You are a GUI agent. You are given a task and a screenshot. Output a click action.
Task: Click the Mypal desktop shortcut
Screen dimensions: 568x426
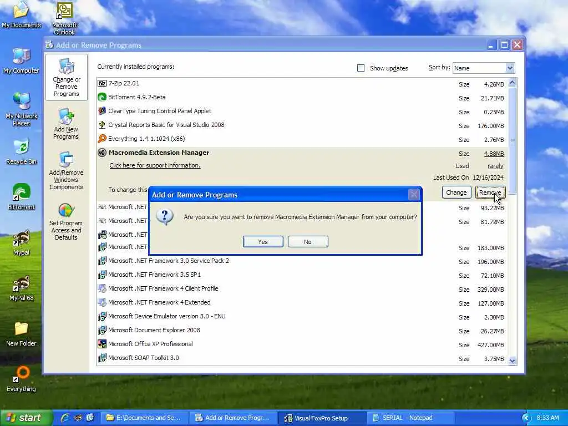pos(21,243)
